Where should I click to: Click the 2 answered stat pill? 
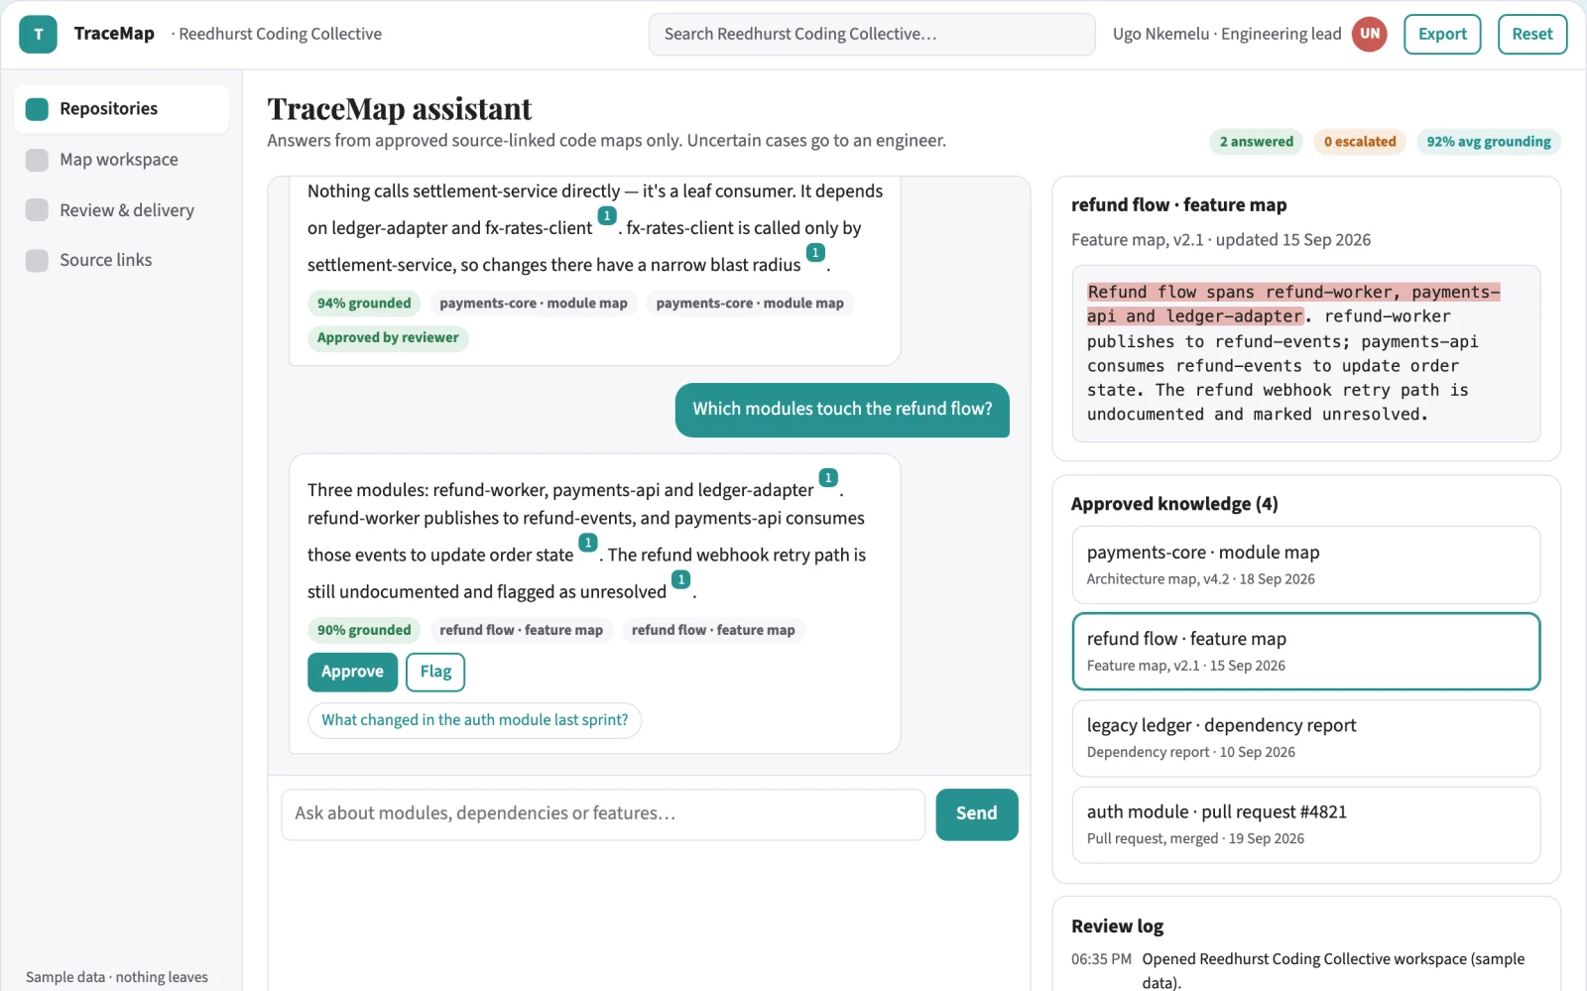(x=1257, y=142)
